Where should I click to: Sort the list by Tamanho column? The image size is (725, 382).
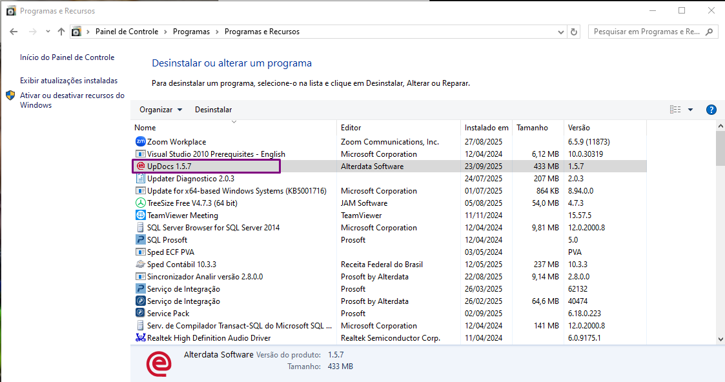pos(532,128)
